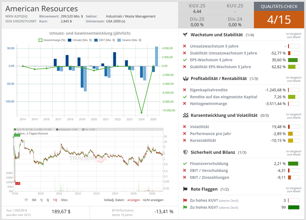
Task: Click the Kurs value 2,845 $
Action: point(66,21)
